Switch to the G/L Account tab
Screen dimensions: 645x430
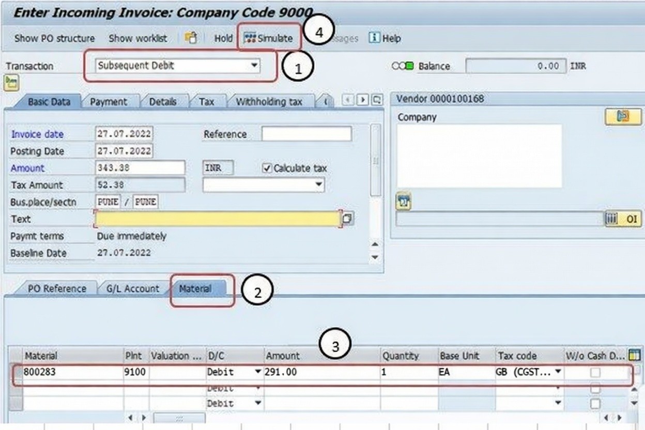point(132,289)
